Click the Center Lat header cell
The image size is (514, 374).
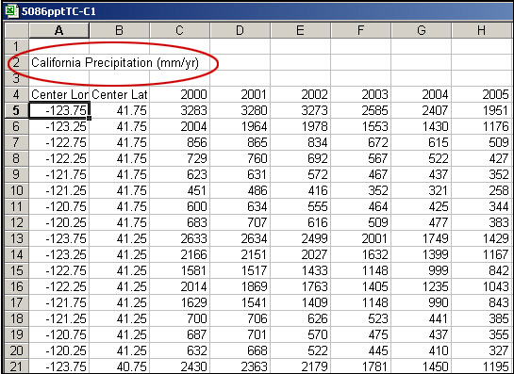pyautogui.click(x=120, y=94)
